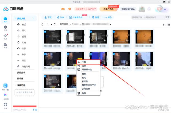Viewport: 171px width, 113px height.
Task: Open the navigation history dropdown arrow
Action: click(x=51, y=24)
